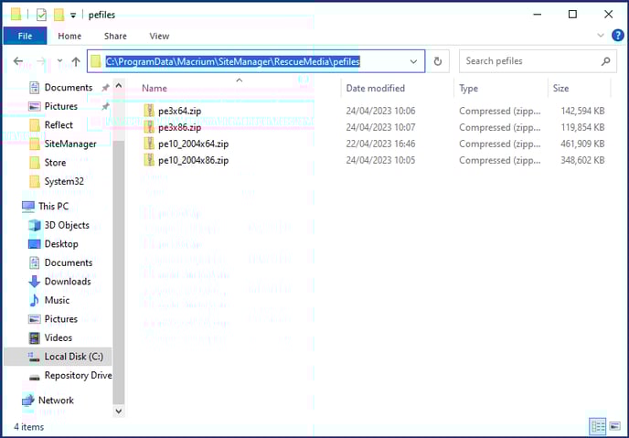The height and width of the screenshot is (438, 629).
Task: Open 3D Objects folder in sidebar
Action: tap(67, 225)
